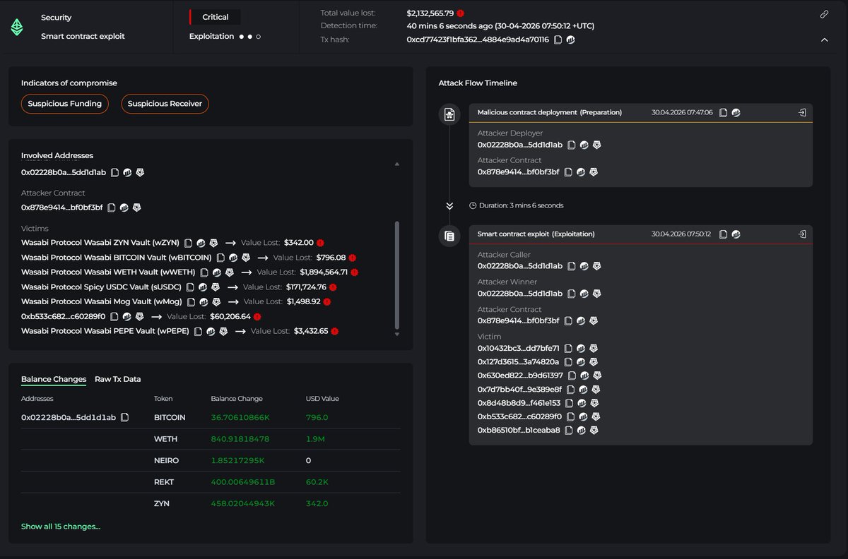This screenshot has width=848, height=559.
Task: Click the Exploitation stage progress dots
Action: (x=249, y=36)
